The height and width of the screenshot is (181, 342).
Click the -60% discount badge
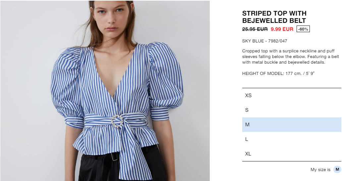[303, 29]
